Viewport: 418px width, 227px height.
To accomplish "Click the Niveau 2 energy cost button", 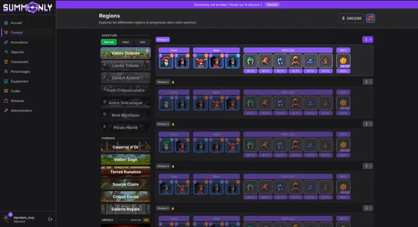I will (x=368, y=82).
